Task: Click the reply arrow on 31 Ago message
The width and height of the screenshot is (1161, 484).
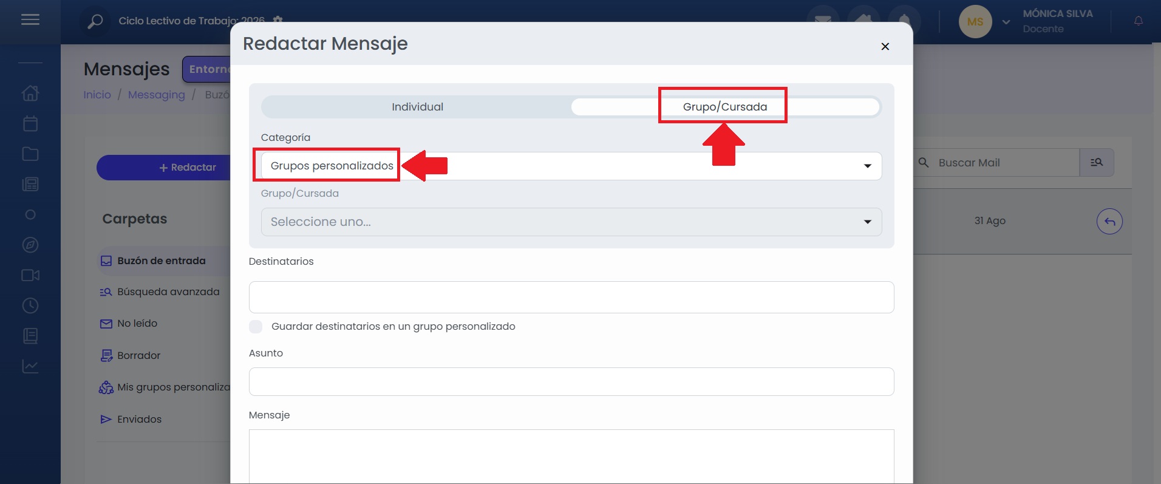Action: click(x=1109, y=221)
